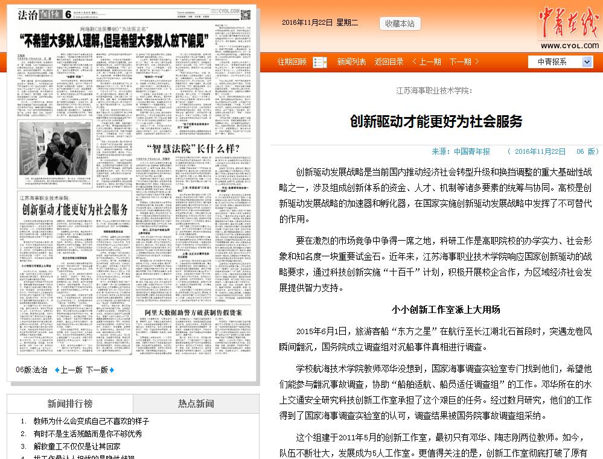
Task: Click the blue previous-page arrow by 上一版
Action: click(57, 370)
